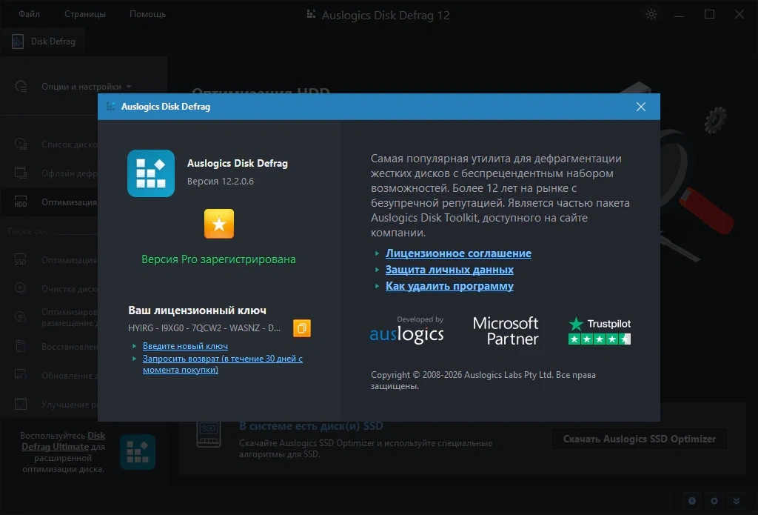Click the settings gear icon in status bar
The height and width of the screenshot is (515, 758).
714,501
